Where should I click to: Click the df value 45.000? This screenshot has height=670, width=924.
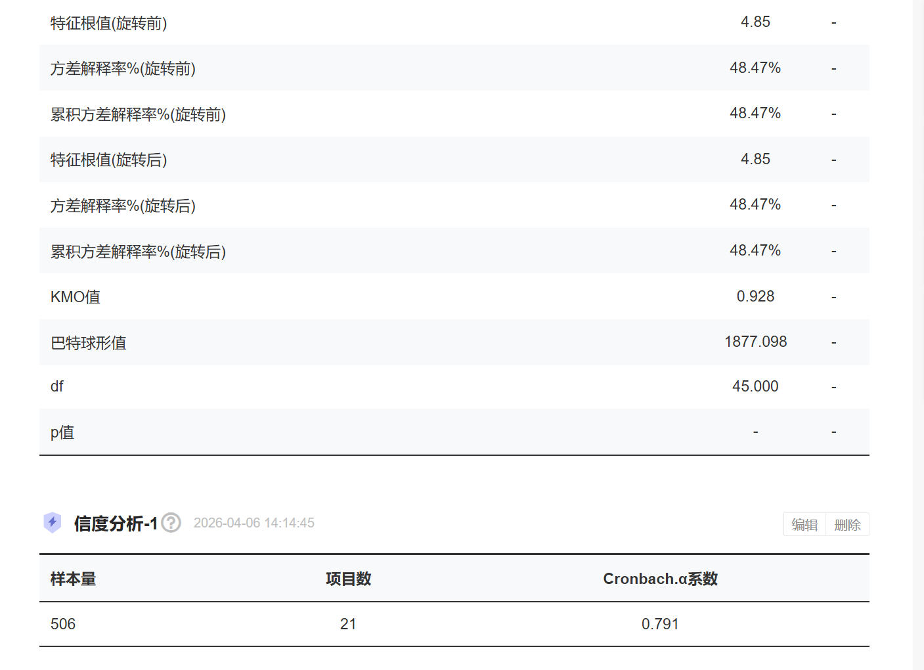click(x=755, y=386)
